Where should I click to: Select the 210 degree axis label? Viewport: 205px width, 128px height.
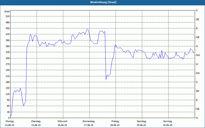tap(8, 76)
